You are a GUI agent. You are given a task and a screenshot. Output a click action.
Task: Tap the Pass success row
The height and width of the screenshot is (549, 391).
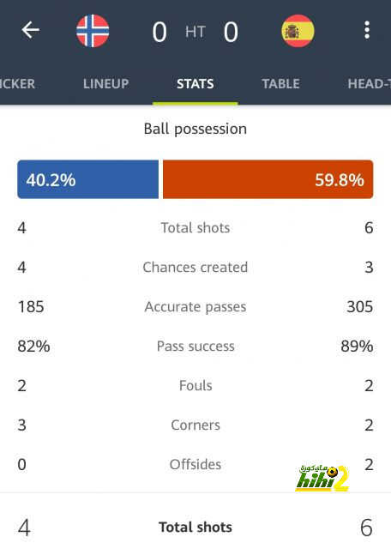click(x=195, y=347)
